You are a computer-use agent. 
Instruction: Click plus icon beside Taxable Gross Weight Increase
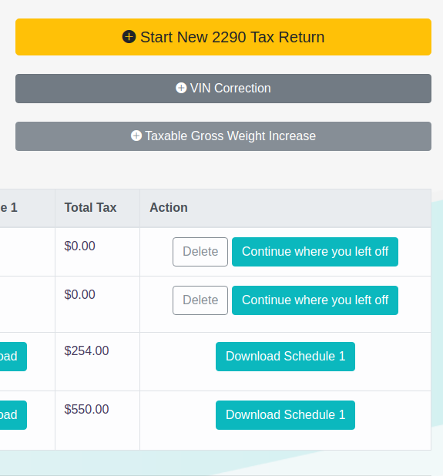136,136
